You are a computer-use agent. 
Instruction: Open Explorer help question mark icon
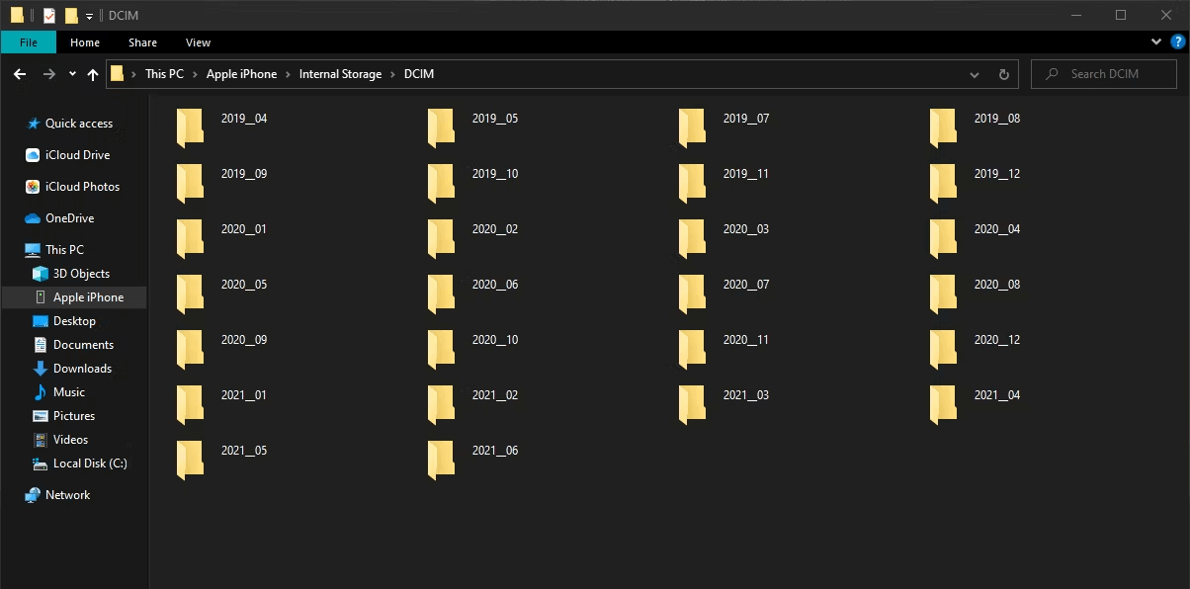tap(1177, 42)
